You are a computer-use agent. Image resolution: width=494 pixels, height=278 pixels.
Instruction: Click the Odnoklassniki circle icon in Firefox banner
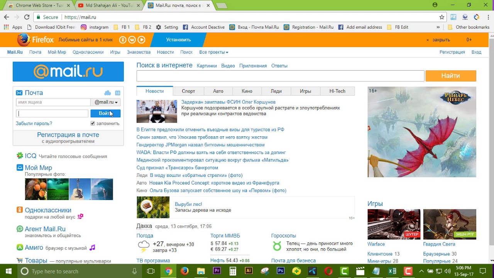click(x=123, y=40)
